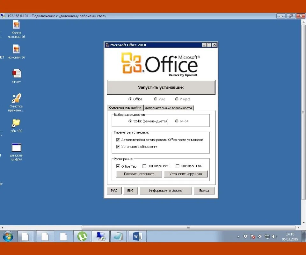Click Показать скриншот button

pos(139,174)
